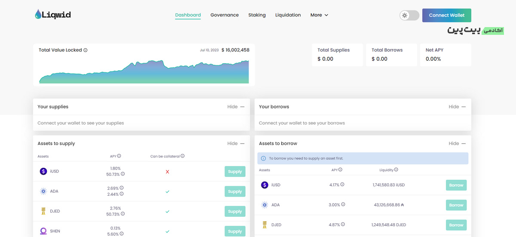516x237 pixels.
Task: Click info icon beside ADA 2.69% APY
Action: [x=122, y=188]
